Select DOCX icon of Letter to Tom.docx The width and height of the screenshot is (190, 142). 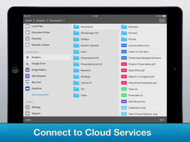pyautogui.click(x=124, y=52)
